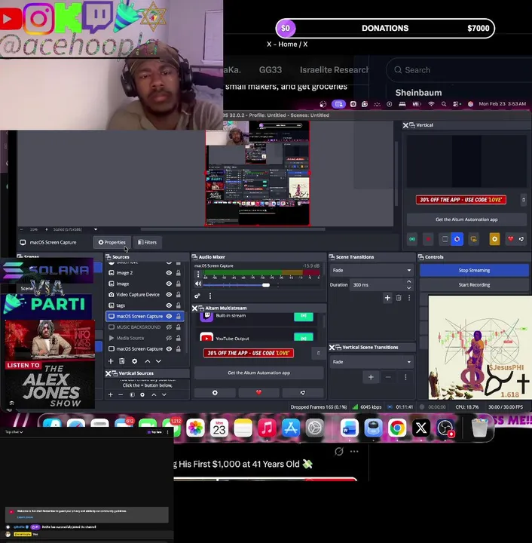Click green stream button in Vertical panel
Viewport: 532px width, 543px height.
(x=412, y=239)
